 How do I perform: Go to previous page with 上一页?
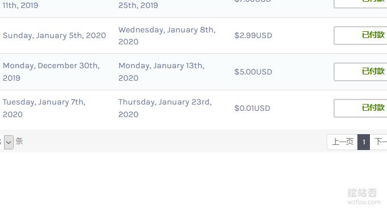point(342,142)
